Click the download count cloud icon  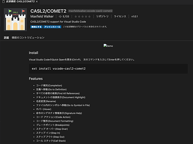[60, 16]
